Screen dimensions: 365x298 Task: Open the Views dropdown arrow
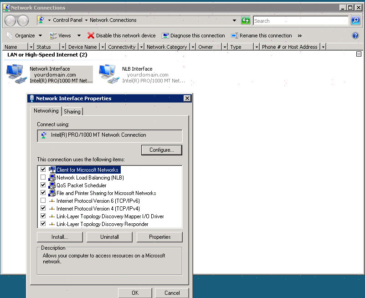tap(79, 36)
